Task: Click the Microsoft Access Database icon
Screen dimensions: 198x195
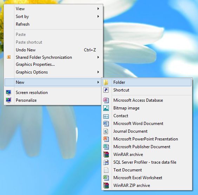Action: pyautogui.click(x=106, y=100)
